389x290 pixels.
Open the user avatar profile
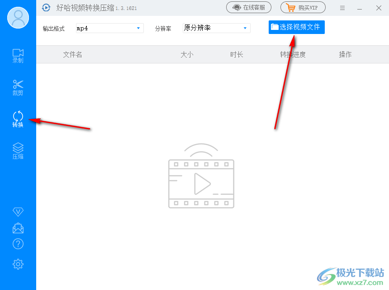pyautogui.click(x=18, y=18)
